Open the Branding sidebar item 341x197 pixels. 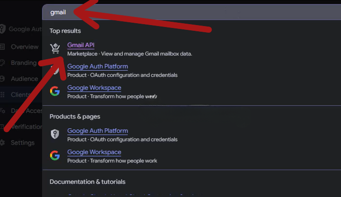click(24, 63)
